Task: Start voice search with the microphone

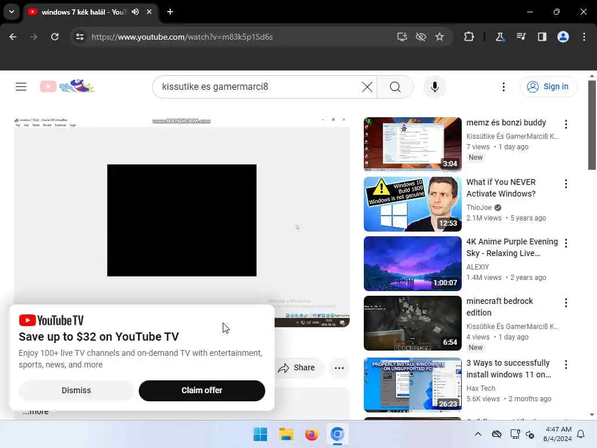Action: point(435,87)
